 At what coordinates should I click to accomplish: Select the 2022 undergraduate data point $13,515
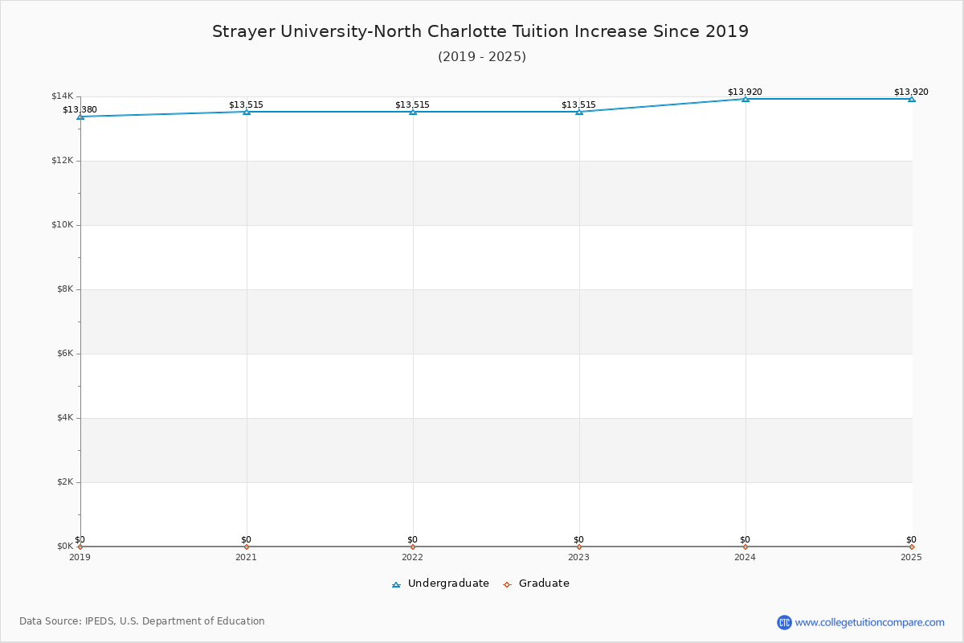click(x=413, y=112)
